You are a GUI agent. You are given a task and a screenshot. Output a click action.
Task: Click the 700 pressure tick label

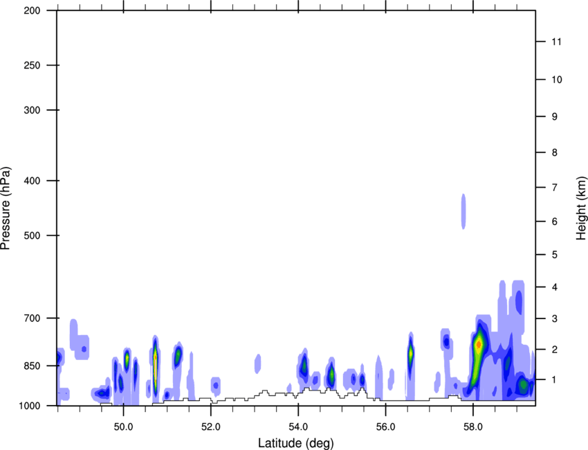pos(32,318)
